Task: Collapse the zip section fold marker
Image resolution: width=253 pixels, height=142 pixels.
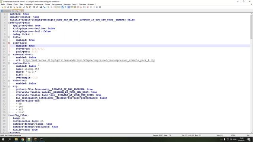Action: point(9,86)
